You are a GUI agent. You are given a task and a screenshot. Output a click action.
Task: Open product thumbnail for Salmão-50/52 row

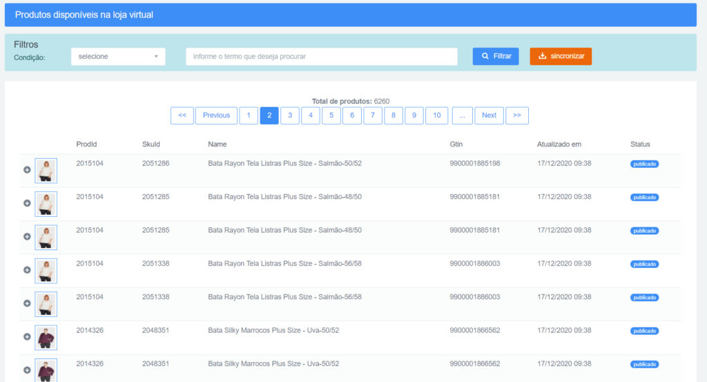click(46, 171)
